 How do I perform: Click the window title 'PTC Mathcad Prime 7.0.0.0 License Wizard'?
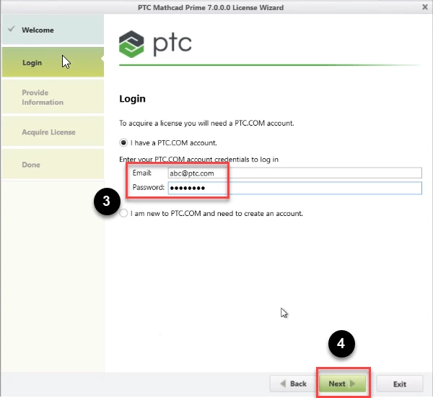(x=211, y=7)
